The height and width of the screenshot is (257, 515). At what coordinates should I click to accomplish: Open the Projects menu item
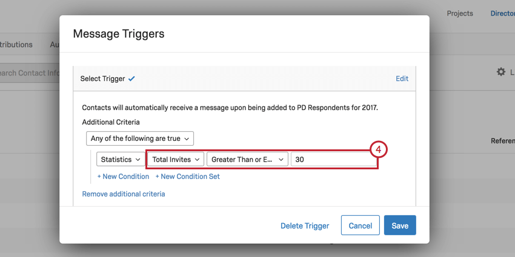[x=460, y=13]
